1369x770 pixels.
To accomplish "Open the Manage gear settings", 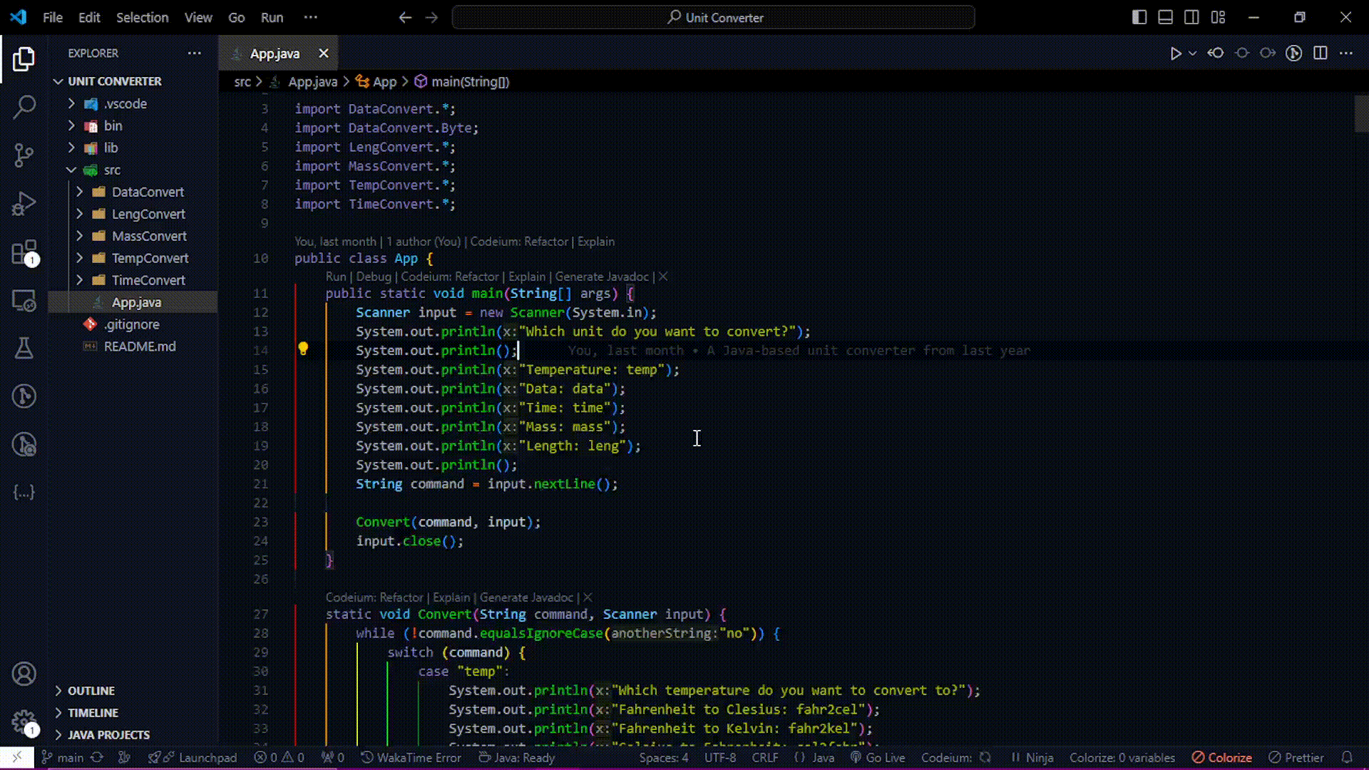I will [24, 721].
